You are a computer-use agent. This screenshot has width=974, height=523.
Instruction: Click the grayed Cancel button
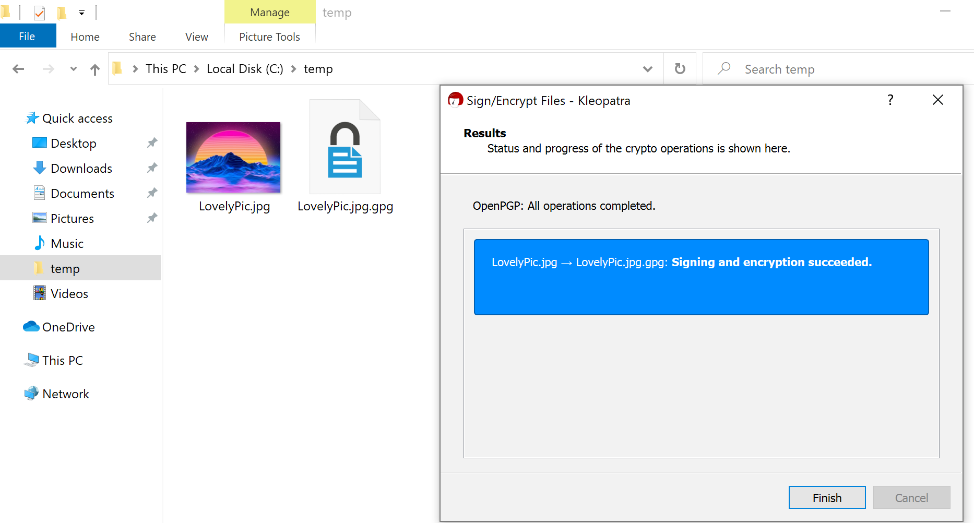(911, 497)
